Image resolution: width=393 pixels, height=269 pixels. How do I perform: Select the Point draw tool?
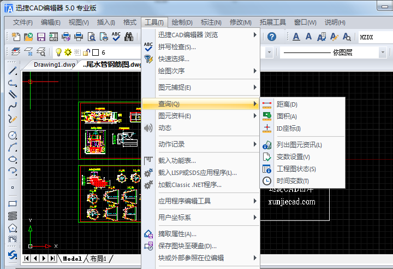[12, 188]
